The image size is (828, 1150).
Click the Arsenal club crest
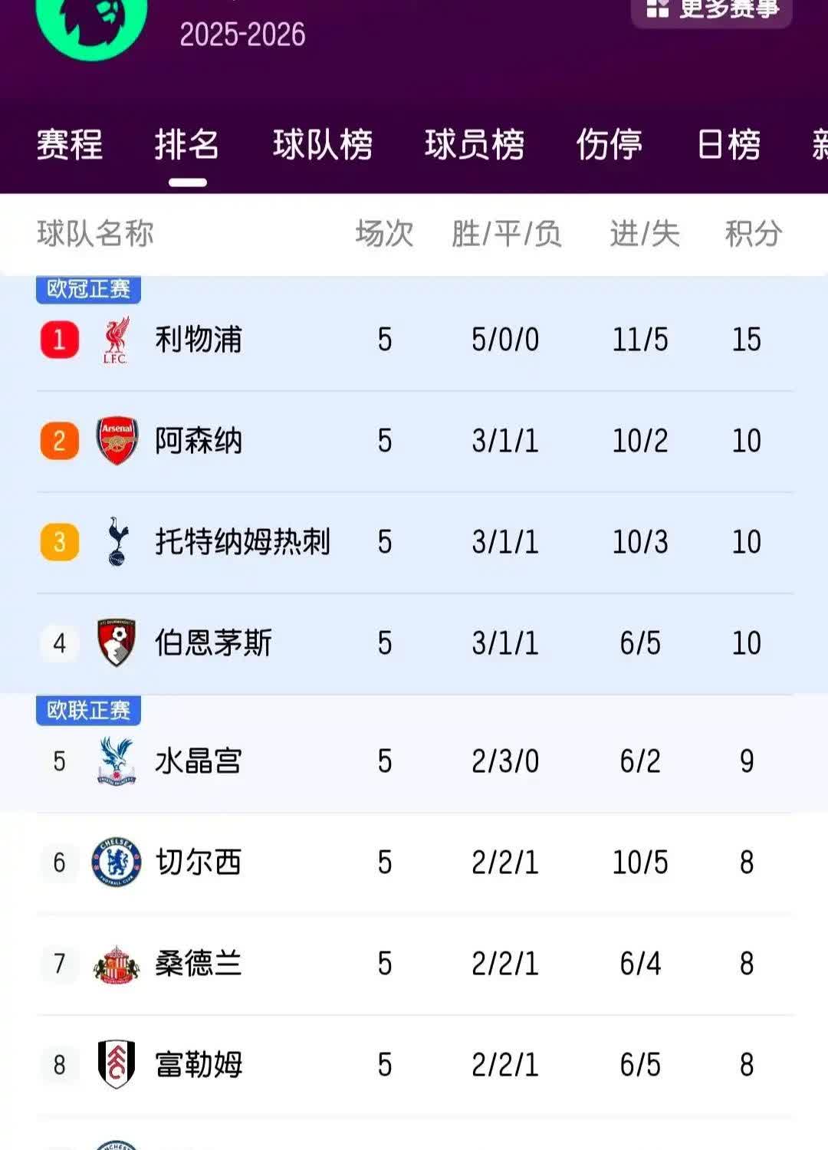click(117, 441)
